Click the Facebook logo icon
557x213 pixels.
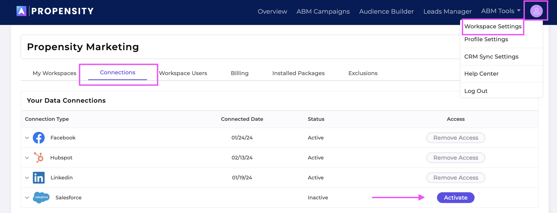39,138
